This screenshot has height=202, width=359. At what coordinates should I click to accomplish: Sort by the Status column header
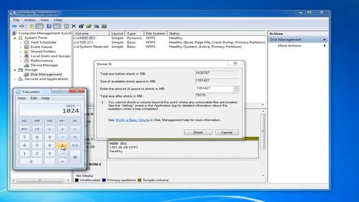pyautogui.click(x=217, y=34)
